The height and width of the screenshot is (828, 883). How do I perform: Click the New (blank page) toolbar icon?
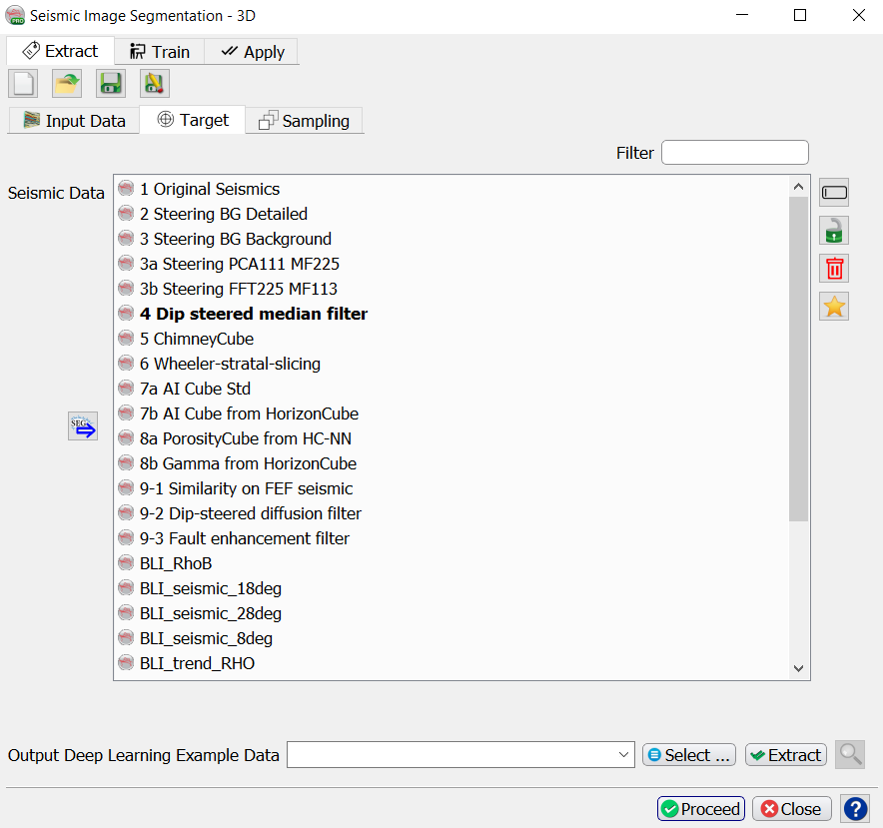click(x=23, y=84)
